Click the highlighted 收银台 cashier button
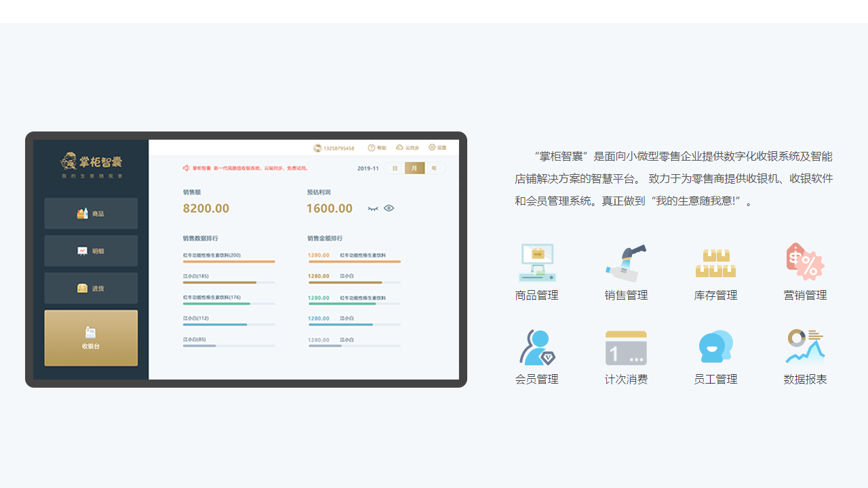The image size is (868, 488). click(x=91, y=338)
